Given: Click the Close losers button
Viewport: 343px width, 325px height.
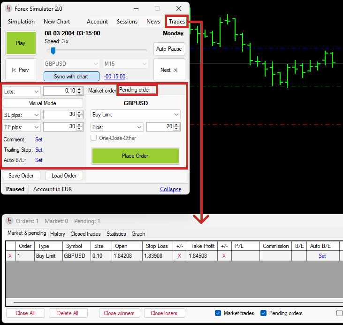Looking at the screenshot, I should [x=164, y=313].
